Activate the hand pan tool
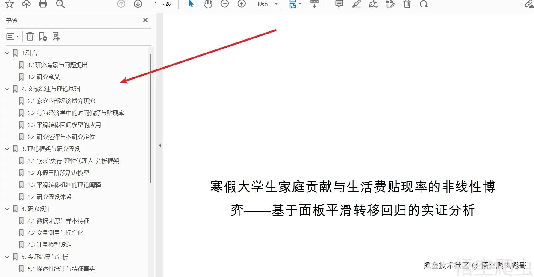534x277 pixels. point(208,4)
